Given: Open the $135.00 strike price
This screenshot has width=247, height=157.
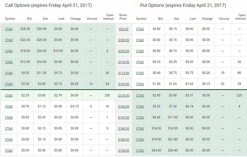Looking at the screenshot, I should [x=123, y=117].
